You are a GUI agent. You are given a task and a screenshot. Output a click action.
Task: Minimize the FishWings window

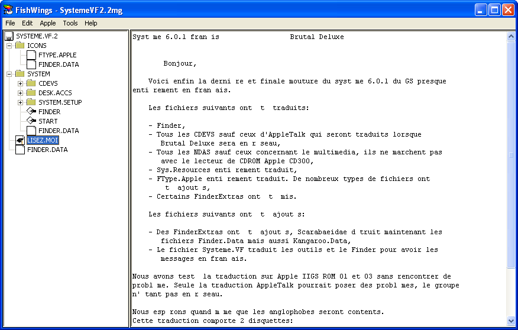(x=481, y=10)
